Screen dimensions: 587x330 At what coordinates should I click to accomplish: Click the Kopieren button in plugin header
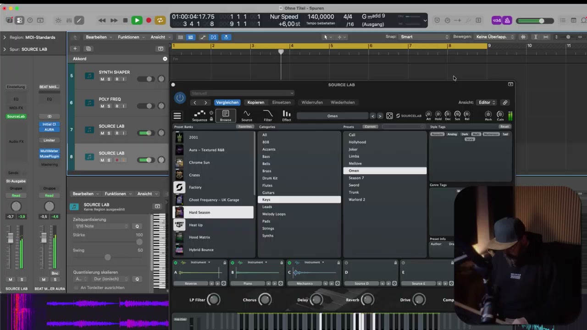[x=256, y=103]
